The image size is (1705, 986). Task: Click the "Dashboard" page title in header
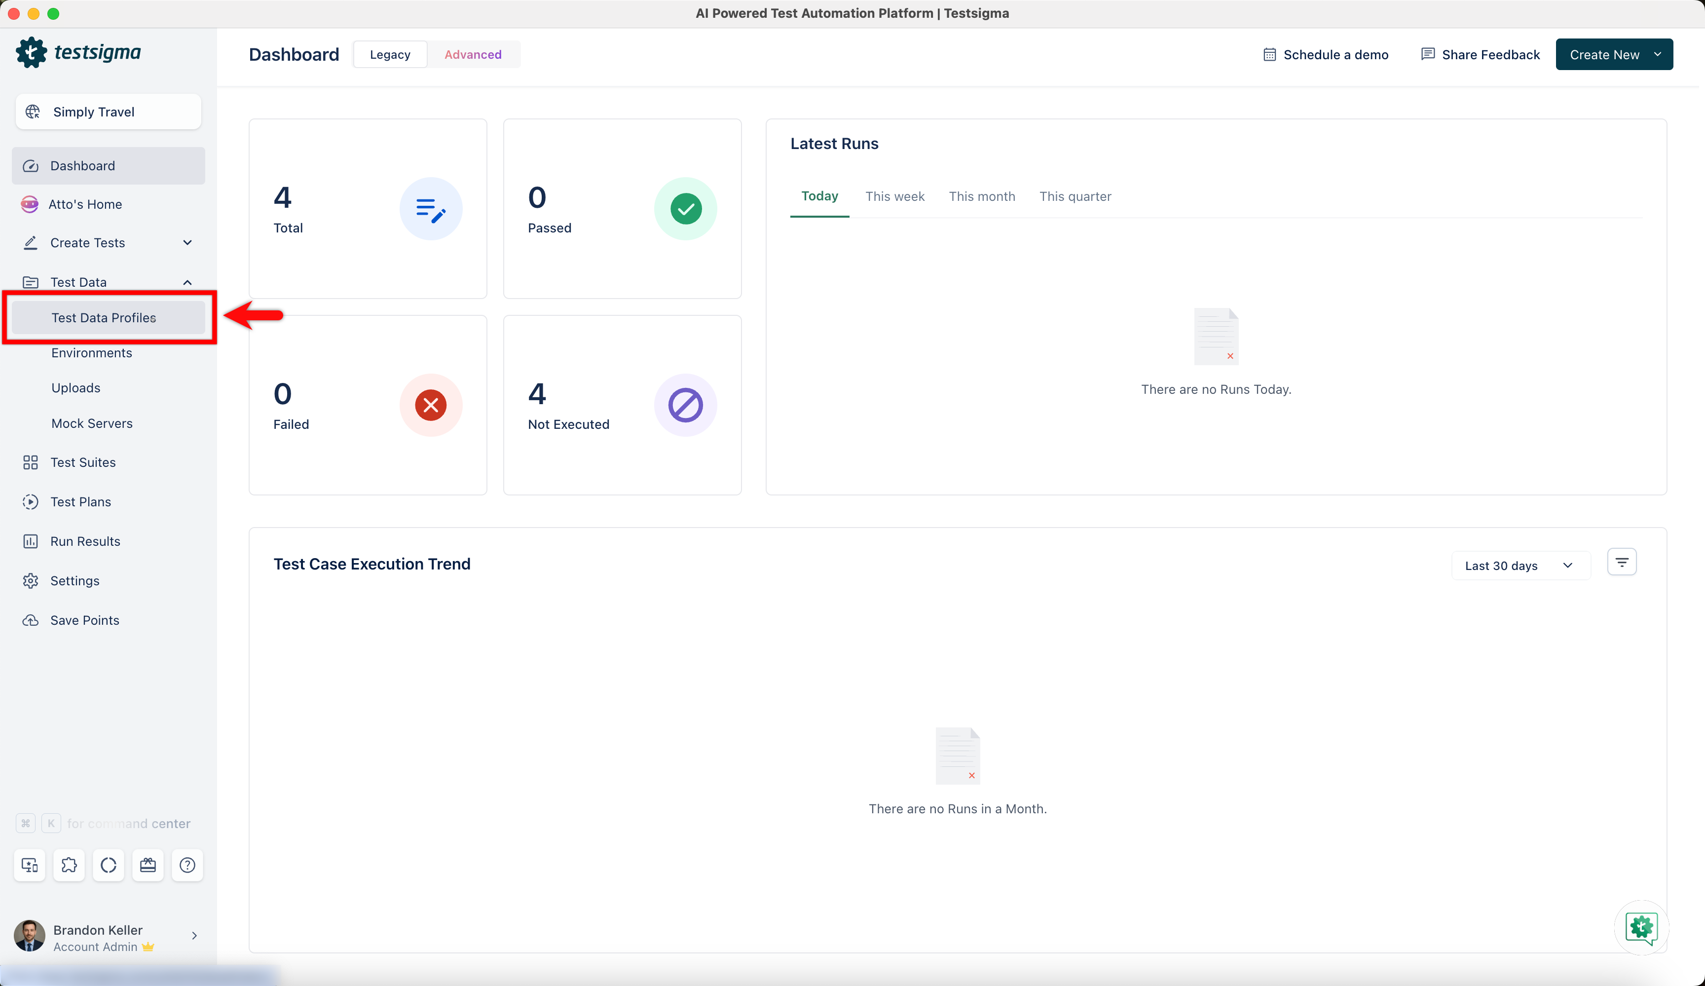click(294, 55)
